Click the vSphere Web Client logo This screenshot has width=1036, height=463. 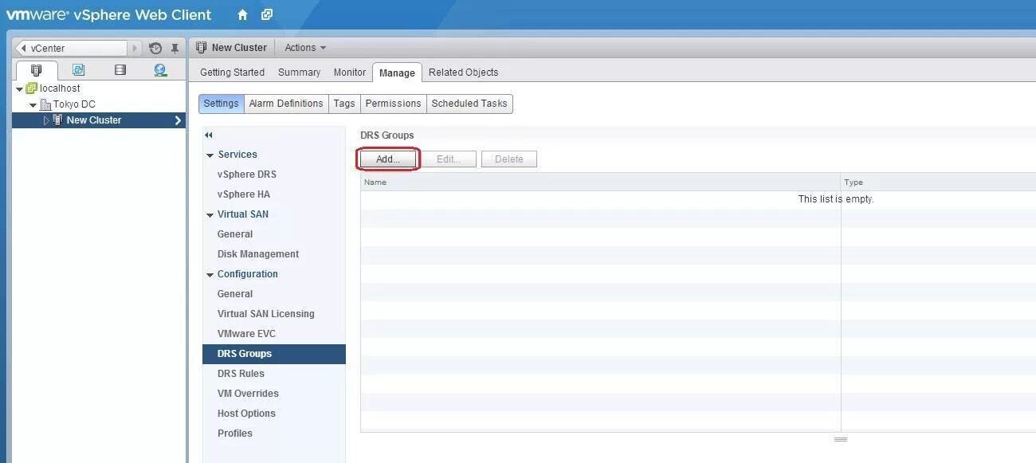coord(109,14)
